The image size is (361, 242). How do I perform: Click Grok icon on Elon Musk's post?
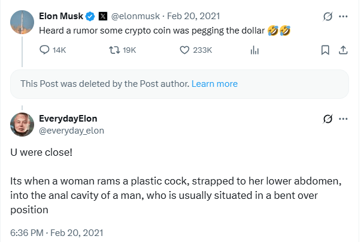(327, 16)
